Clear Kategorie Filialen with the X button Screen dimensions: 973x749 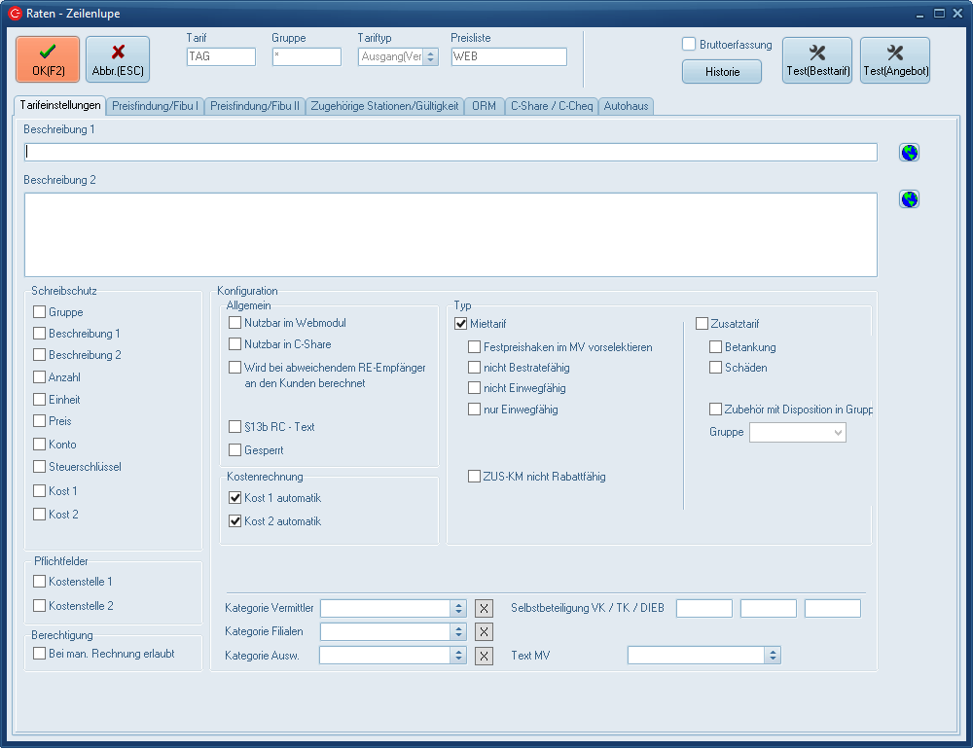pos(484,632)
